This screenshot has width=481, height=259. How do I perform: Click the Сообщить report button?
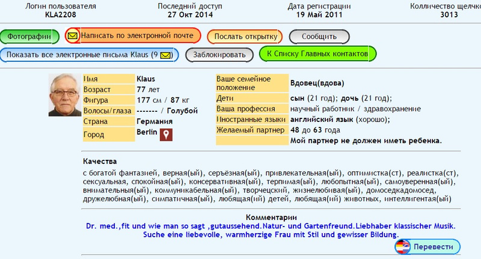tap(319, 37)
